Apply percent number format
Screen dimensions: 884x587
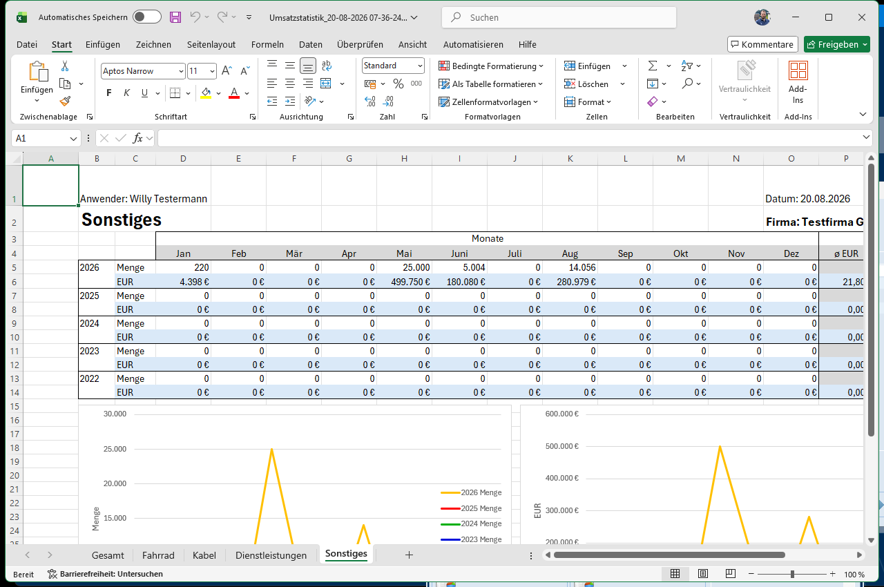click(x=398, y=84)
